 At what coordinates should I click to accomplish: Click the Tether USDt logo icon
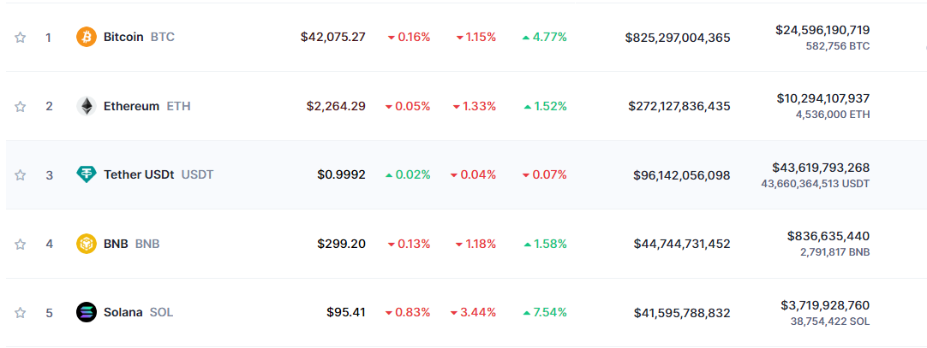tap(87, 174)
